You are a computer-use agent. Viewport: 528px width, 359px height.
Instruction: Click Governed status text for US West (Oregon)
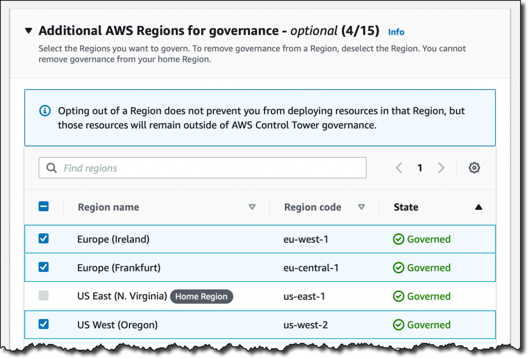[428, 325]
